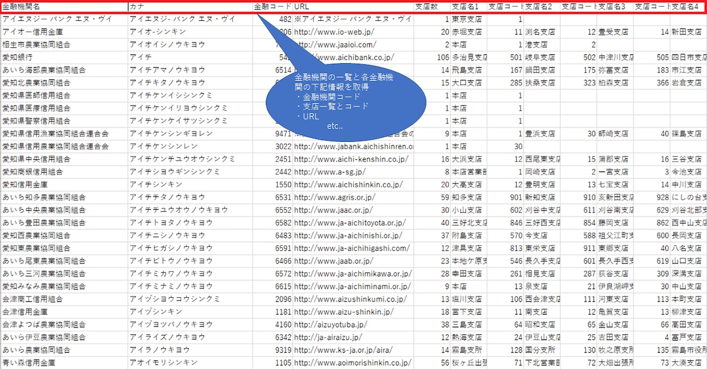Click the bank code cell 1550
The width and height of the screenshot is (707, 369).
[273, 185]
